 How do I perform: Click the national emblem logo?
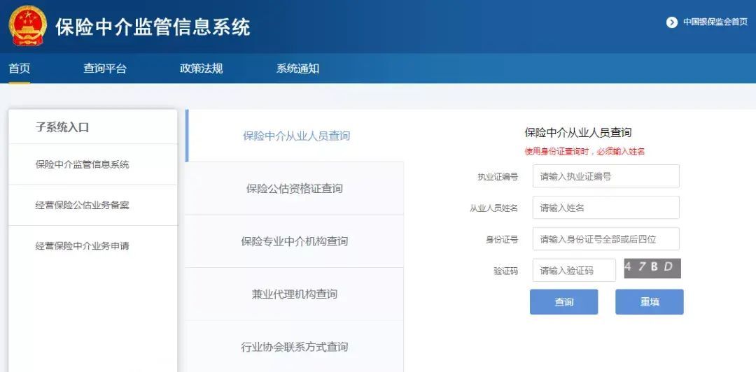point(27,26)
